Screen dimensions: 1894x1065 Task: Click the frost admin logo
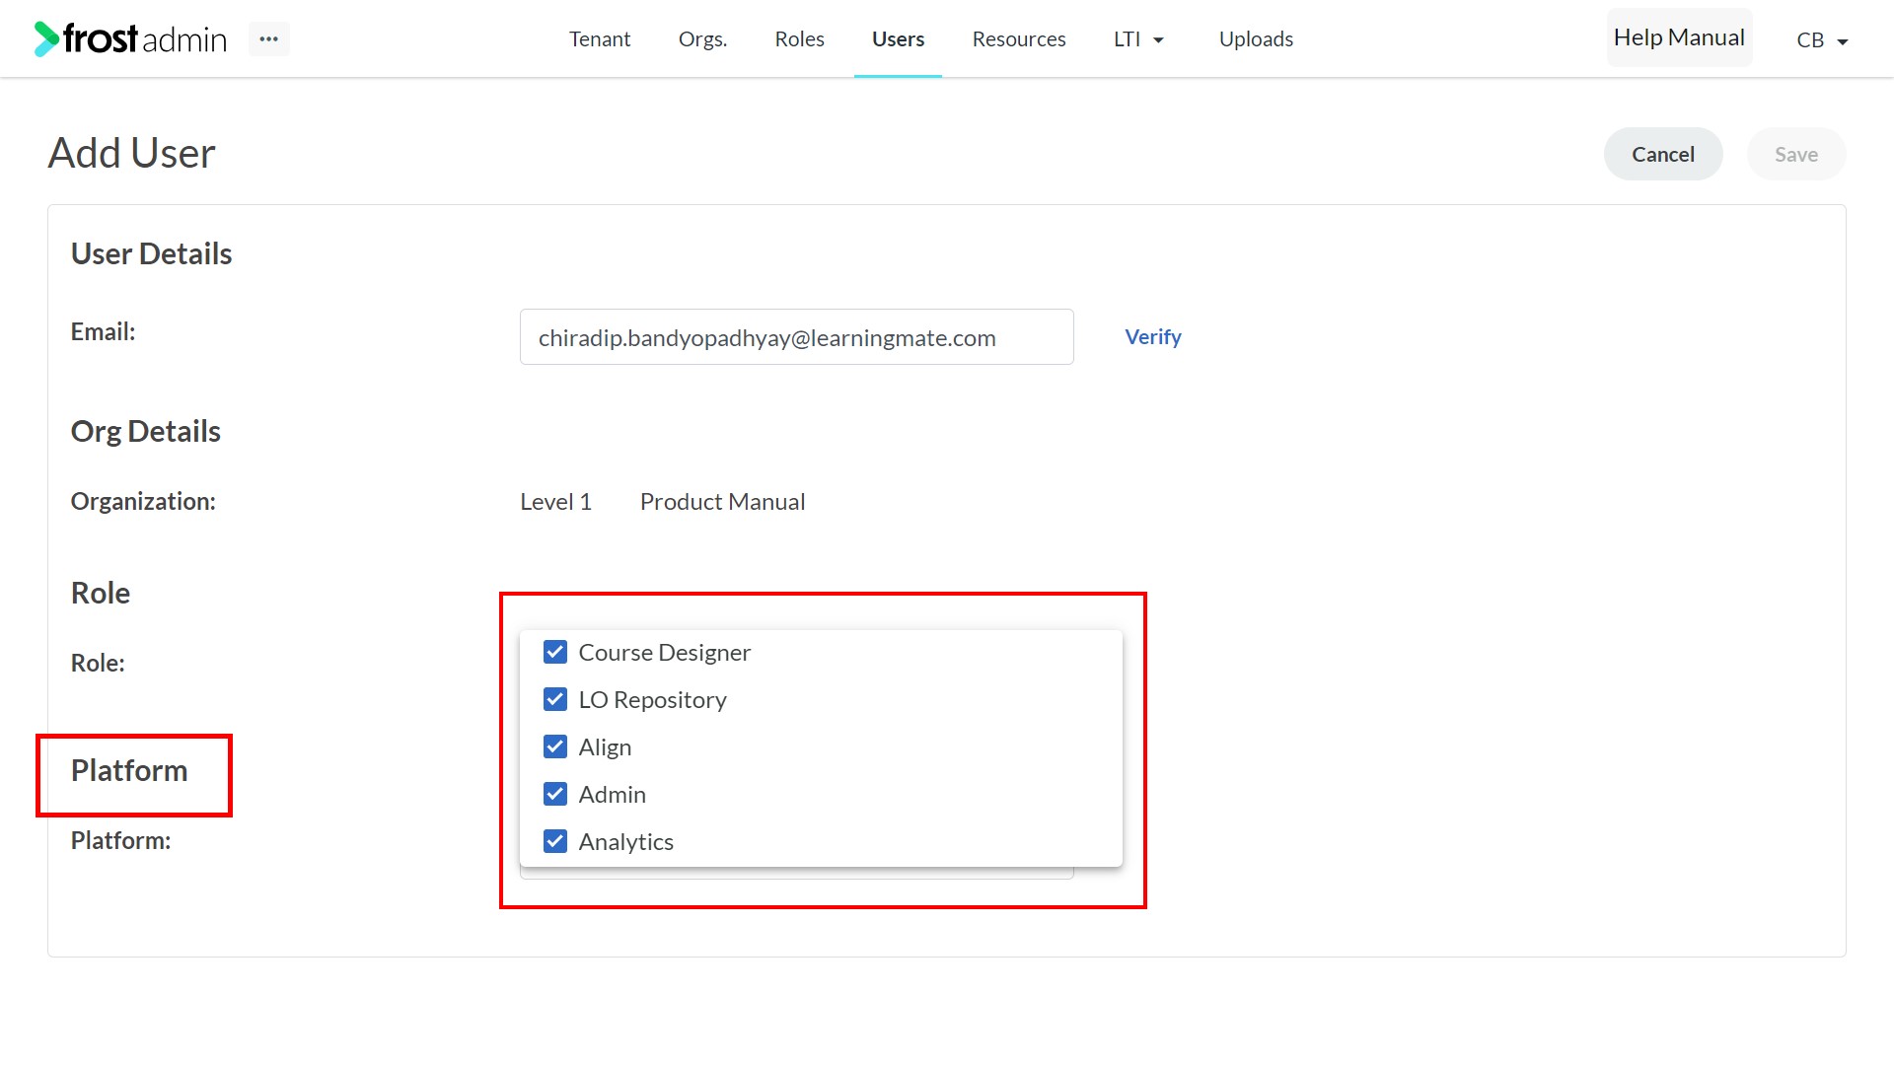130,38
